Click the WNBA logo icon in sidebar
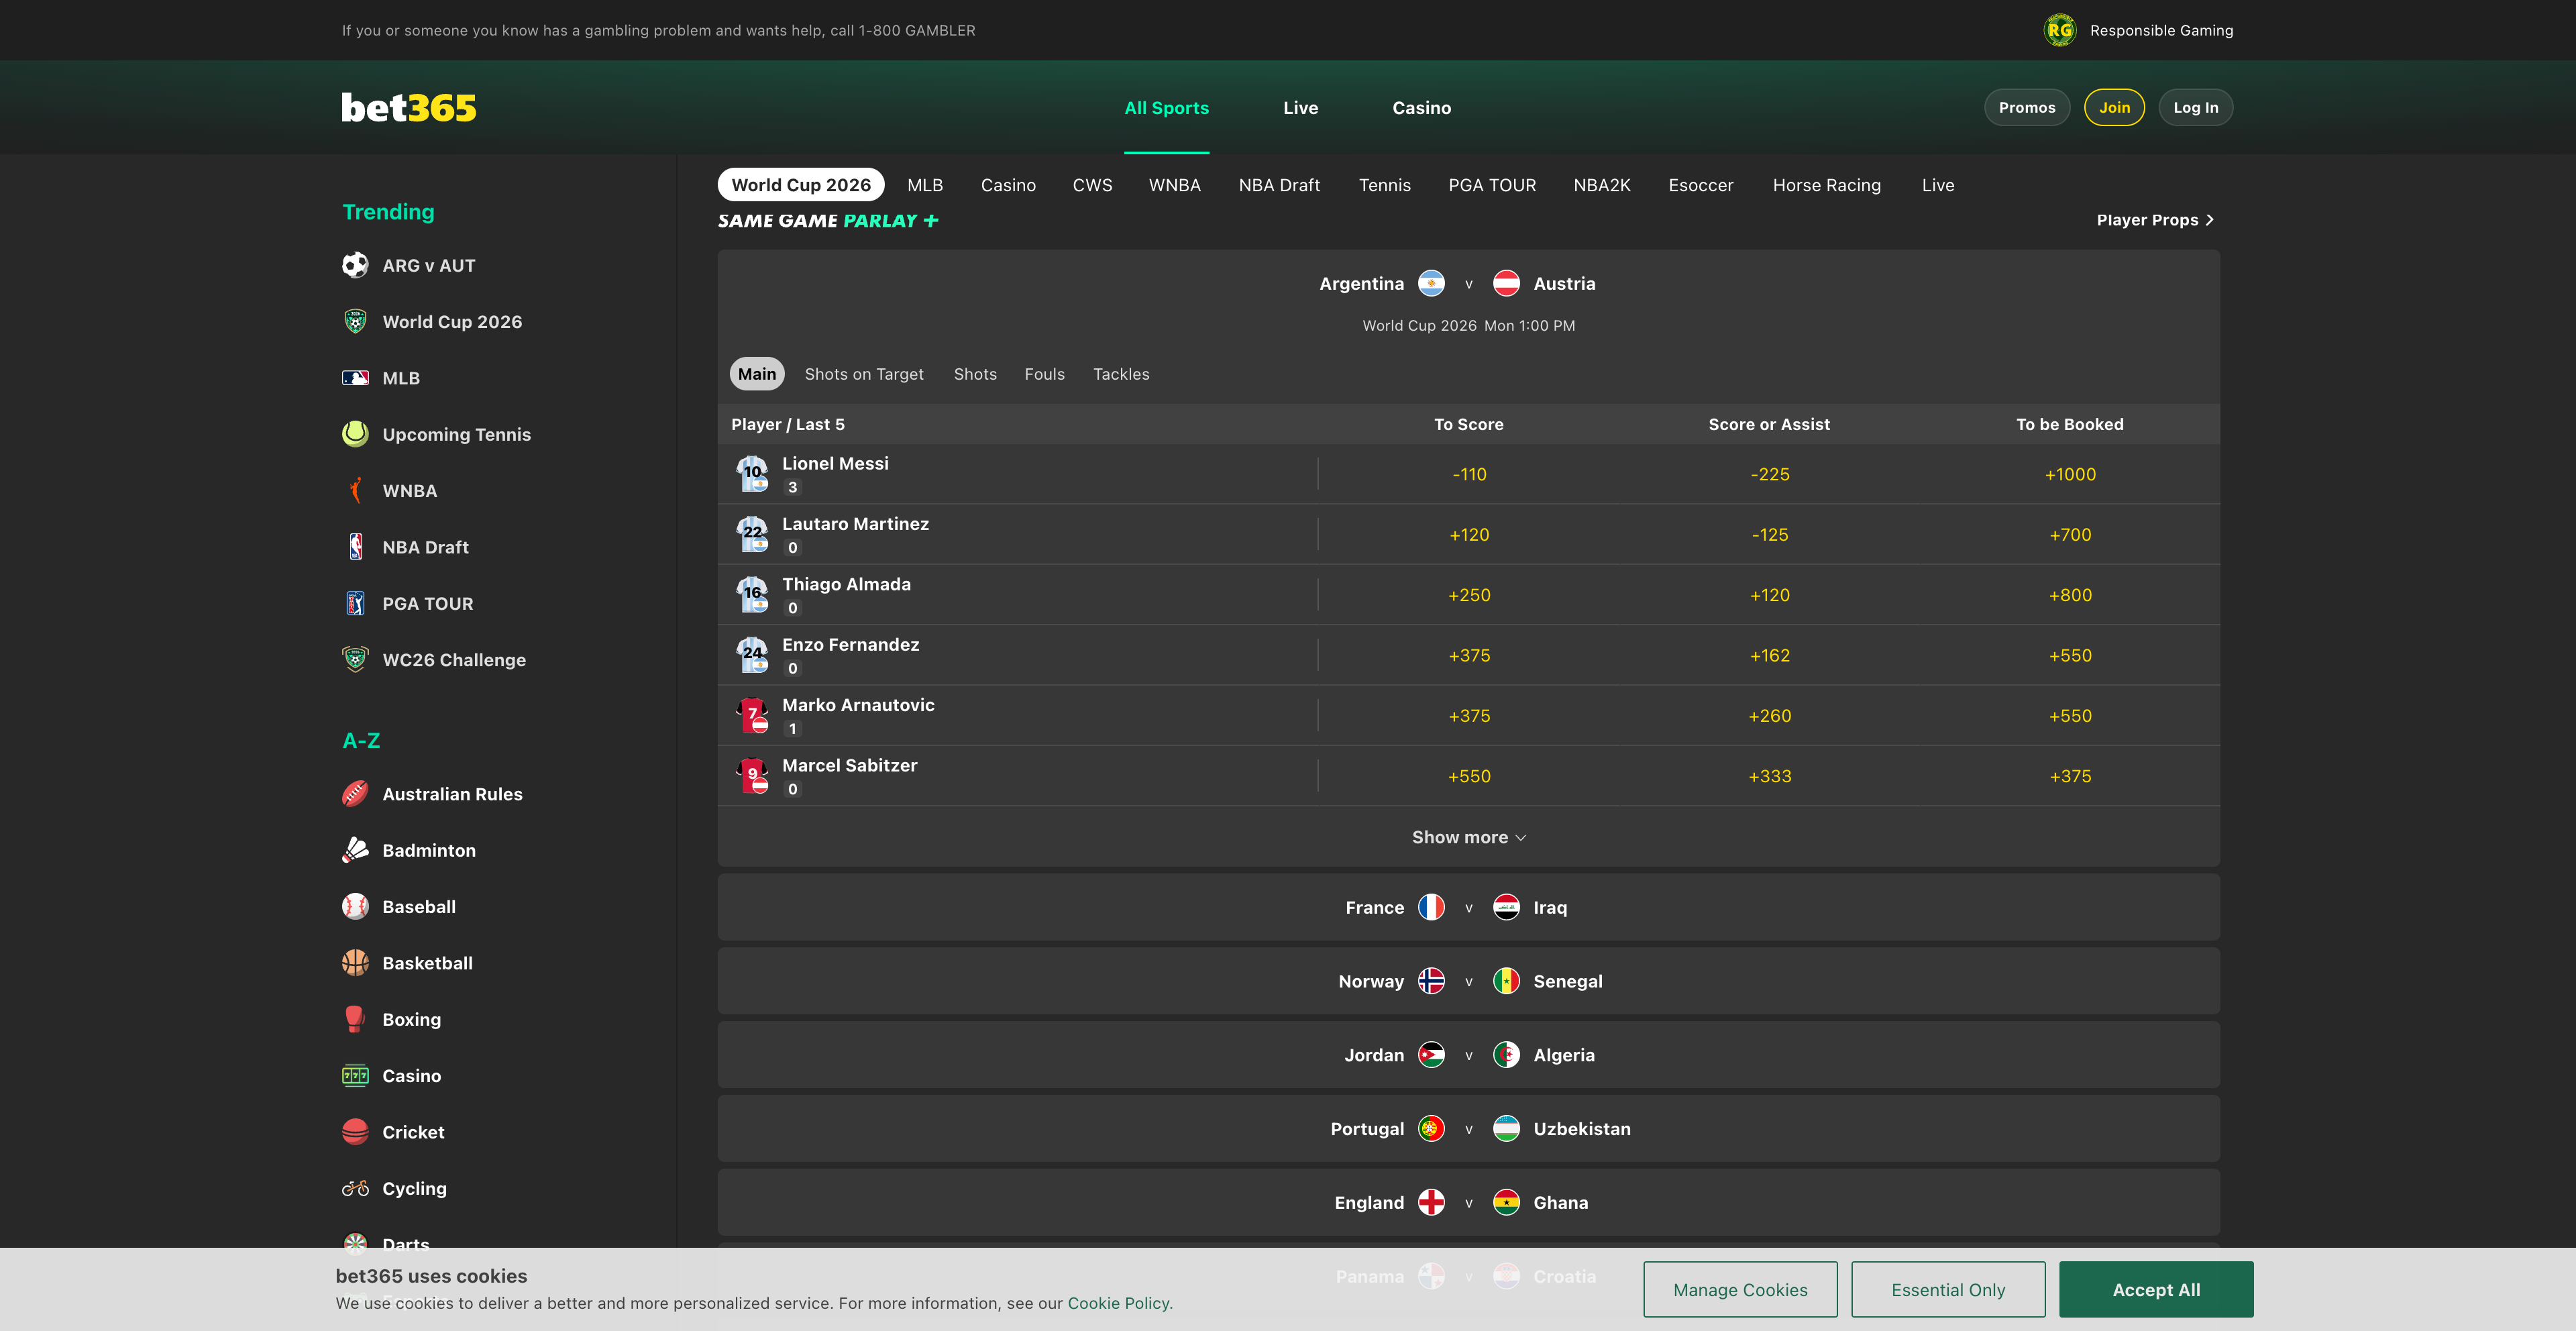2576x1331 pixels. (x=355, y=490)
